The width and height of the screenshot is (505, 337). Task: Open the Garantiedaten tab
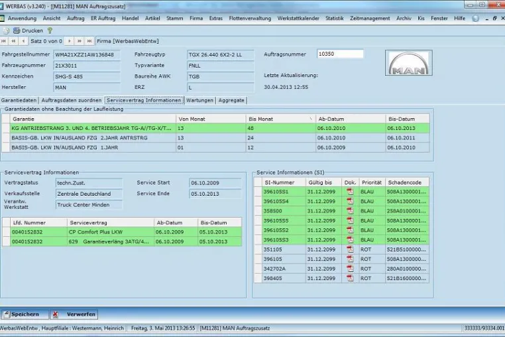click(19, 100)
